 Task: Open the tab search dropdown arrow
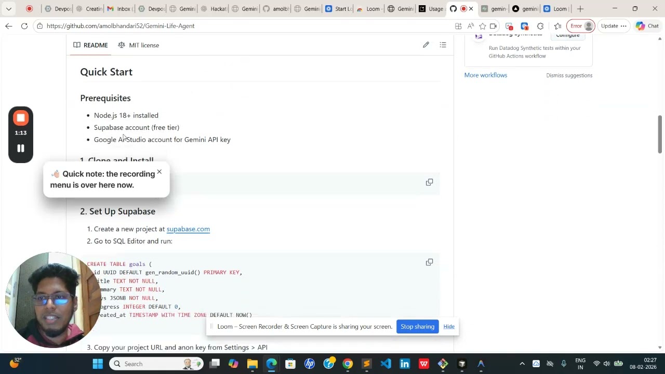pos(9,9)
